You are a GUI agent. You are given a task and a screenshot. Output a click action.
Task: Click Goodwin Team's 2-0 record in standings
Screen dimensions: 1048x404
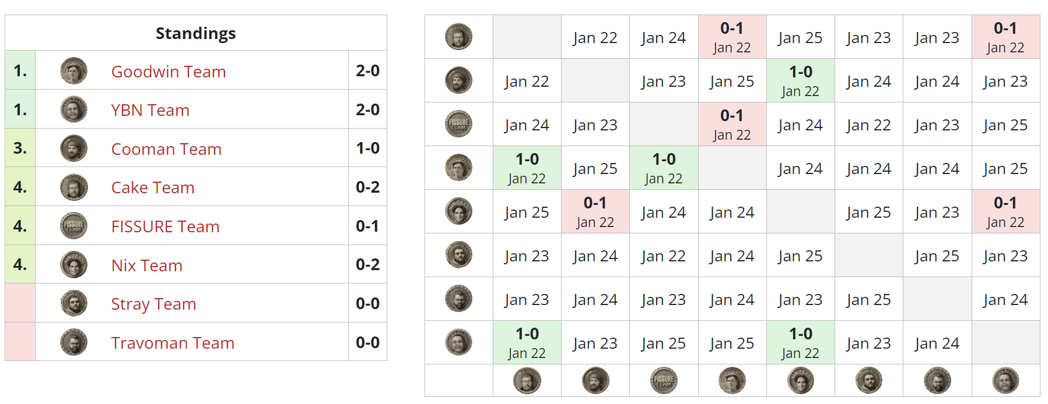tap(367, 71)
